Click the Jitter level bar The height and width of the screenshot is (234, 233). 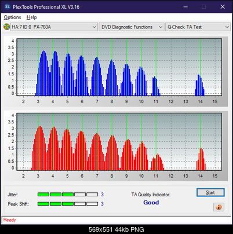(x=68, y=195)
